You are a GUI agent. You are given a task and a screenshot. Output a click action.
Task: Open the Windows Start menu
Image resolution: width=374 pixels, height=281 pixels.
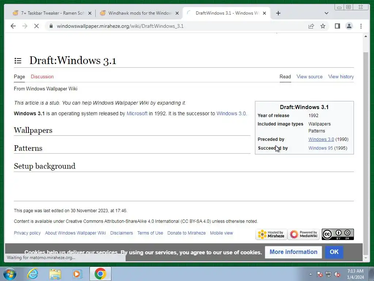10,274
